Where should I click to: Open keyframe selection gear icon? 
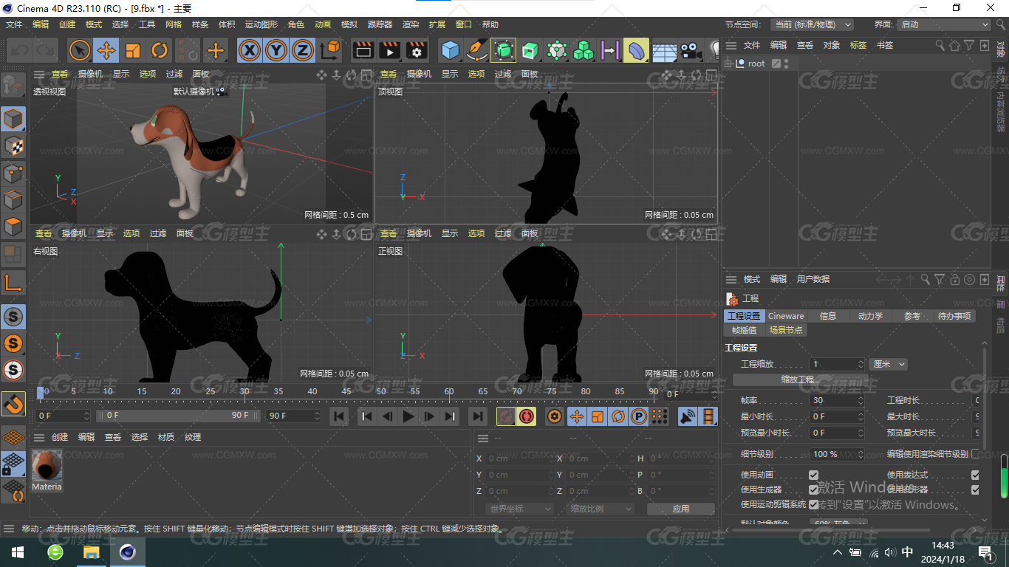(x=555, y=416)
